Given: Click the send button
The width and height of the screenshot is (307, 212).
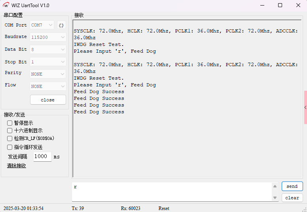Looking at the screenshot, I should tap(292, 186).
